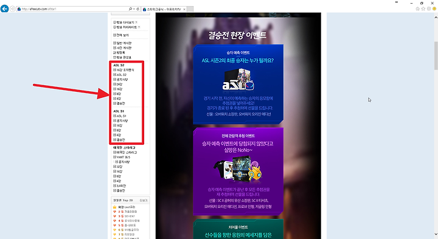Open the 방송 편성표 schedule
This screenshot has width=438, height=239.
122,57
